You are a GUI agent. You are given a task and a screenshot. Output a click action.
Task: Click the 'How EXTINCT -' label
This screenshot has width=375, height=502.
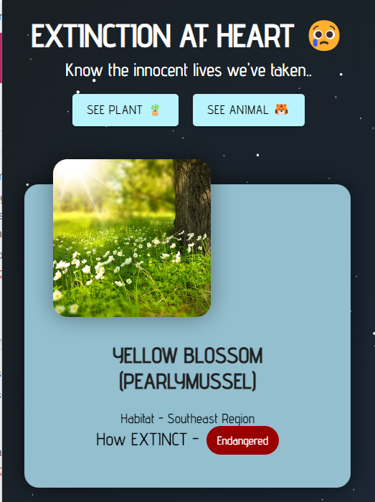tap(148, 439)
